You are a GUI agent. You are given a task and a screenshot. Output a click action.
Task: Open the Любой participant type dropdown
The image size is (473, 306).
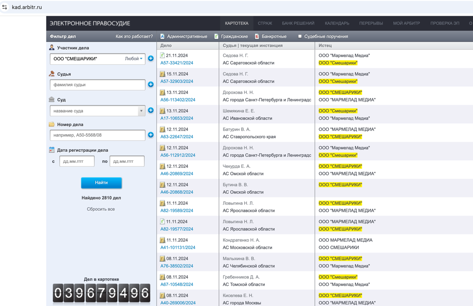(134, 59)
